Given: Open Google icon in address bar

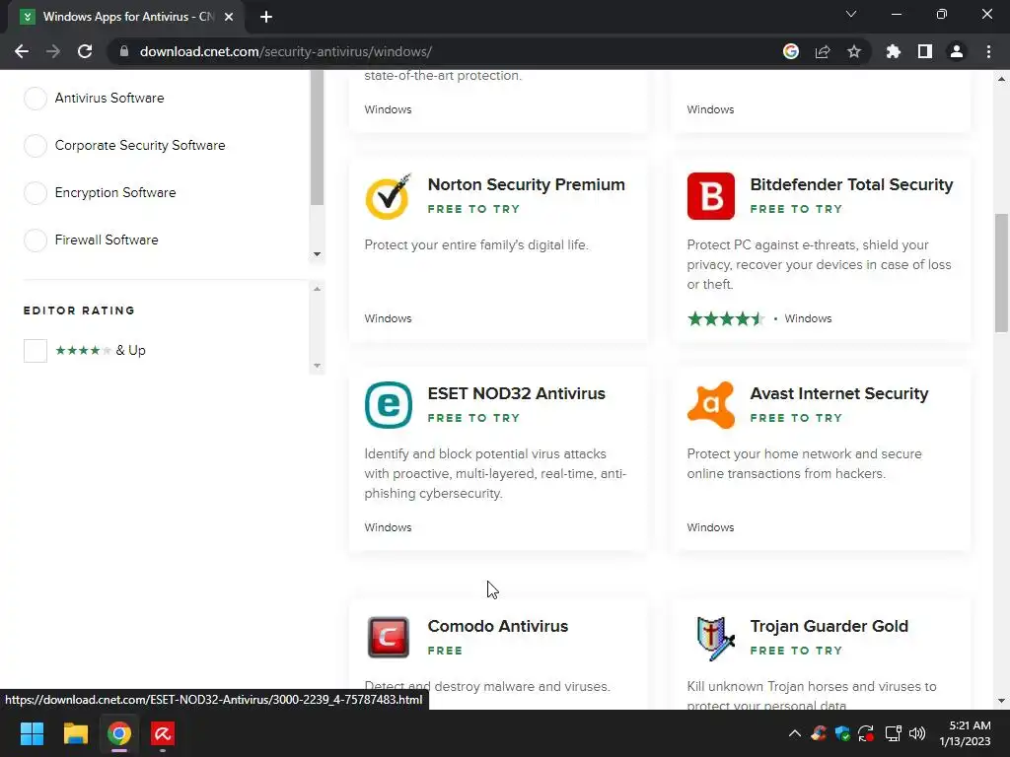Looking at the screenshot, I should pos(791,51).
